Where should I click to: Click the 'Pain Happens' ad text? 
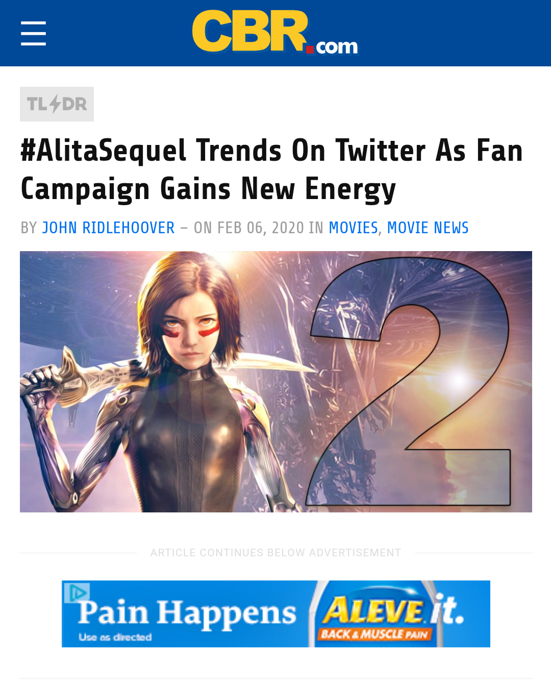187,613
